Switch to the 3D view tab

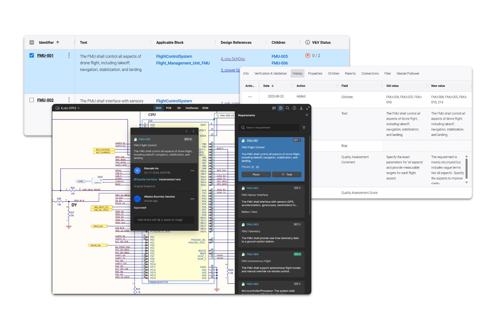pyautogui.click(x=179, y=108)
